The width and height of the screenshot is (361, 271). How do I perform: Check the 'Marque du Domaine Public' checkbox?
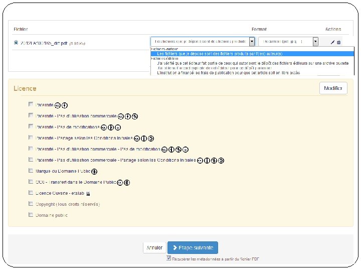tap(31, 170)
